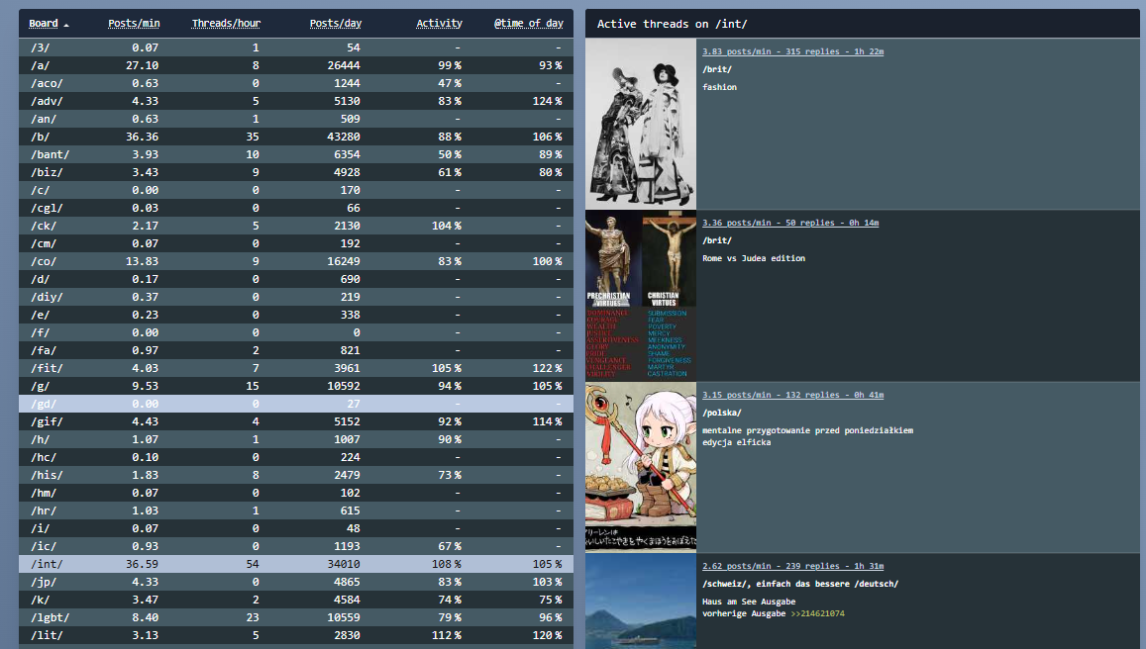Select the /jp/ board row

click(x=296, y=582)
